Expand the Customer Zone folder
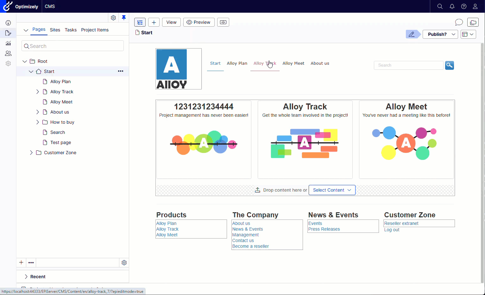 pos(31,153)
